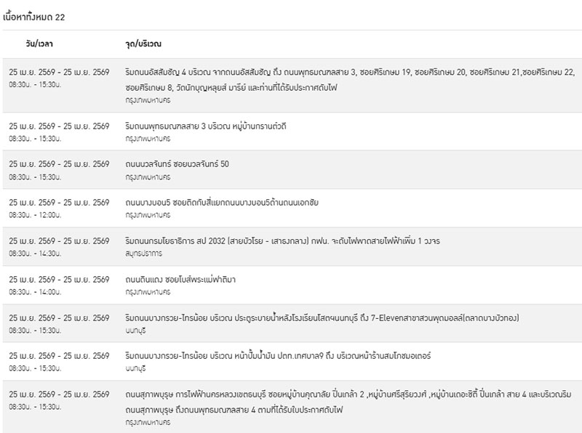Click the date cell of ถนนสุภาพบุรุษ row

pos(59,394)
